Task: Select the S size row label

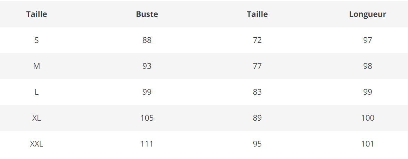Action: pyautogui.click(x=36, y=40)
